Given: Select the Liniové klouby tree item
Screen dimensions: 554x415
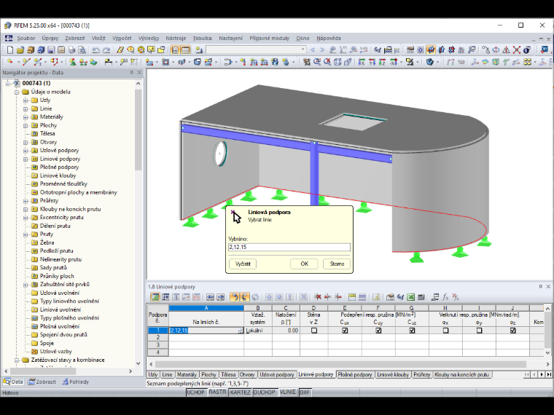Looking at the screenshot, I should click(58, 175).
